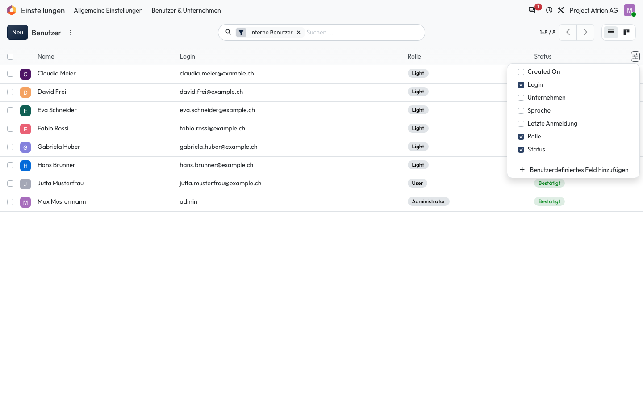Screen dimensions: 643x402
Task: Go to next page of users
Action: [585, 32]
